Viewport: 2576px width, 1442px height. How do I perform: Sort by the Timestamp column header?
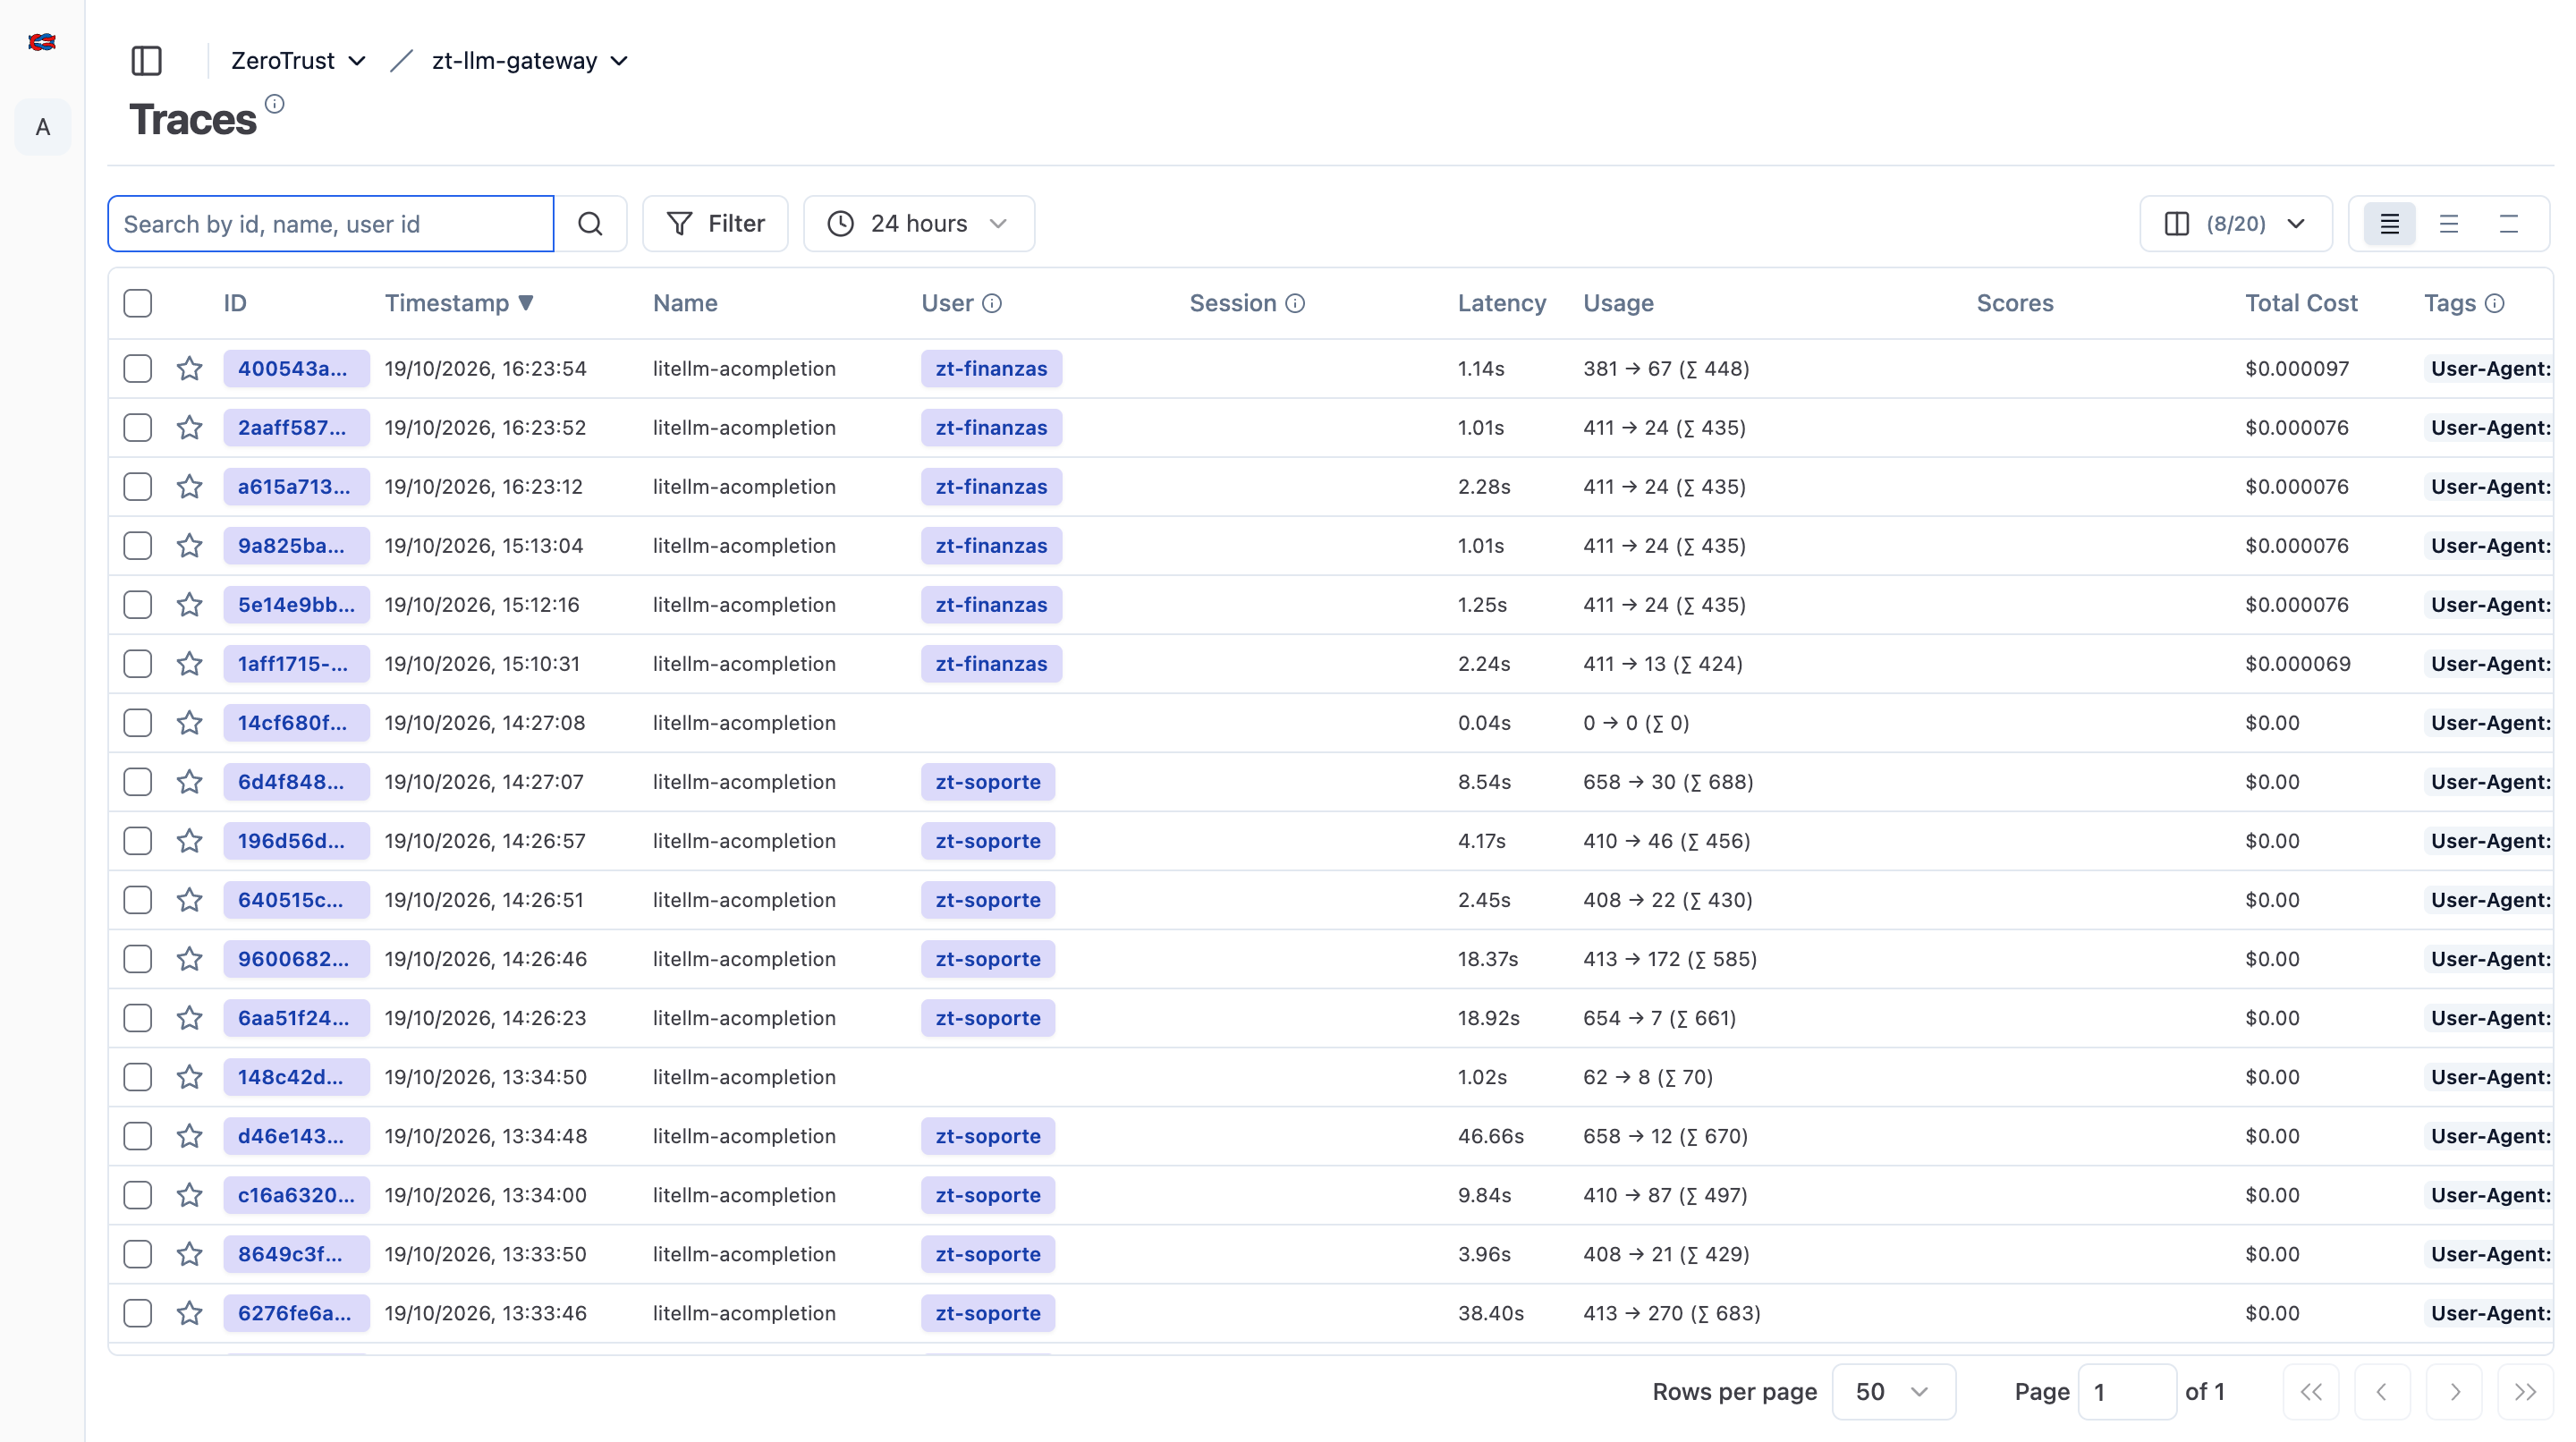pyautogui.click(x=459, y=304)
